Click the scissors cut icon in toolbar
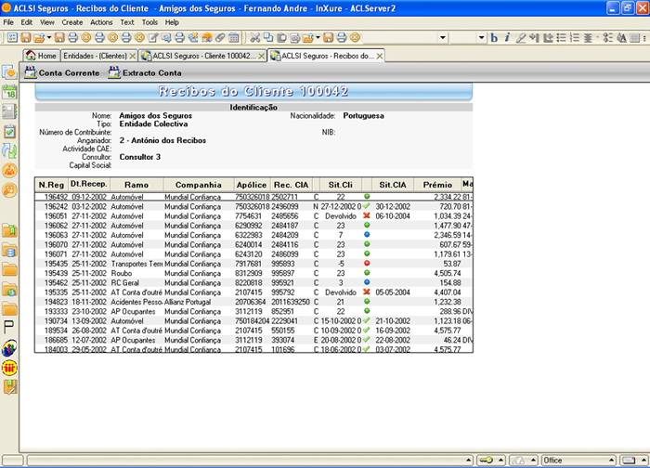 tap(254, 38)
